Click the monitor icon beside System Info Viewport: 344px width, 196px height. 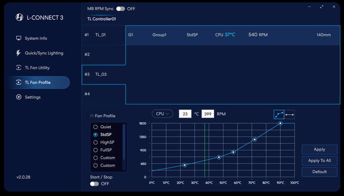pyautogui.click(x=19, y=38)
